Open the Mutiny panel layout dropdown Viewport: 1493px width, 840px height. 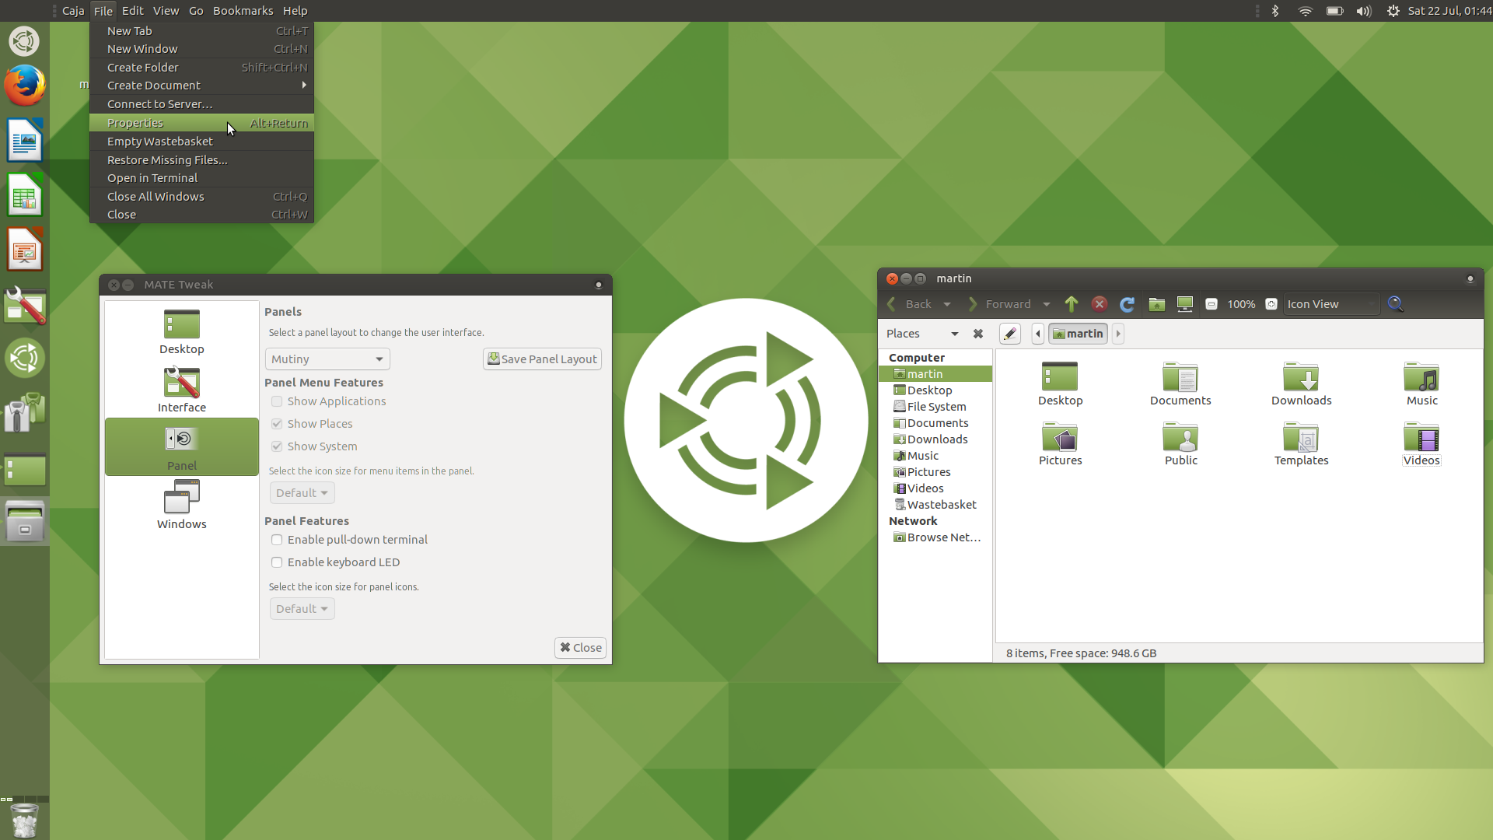click(x=327, y=359)
